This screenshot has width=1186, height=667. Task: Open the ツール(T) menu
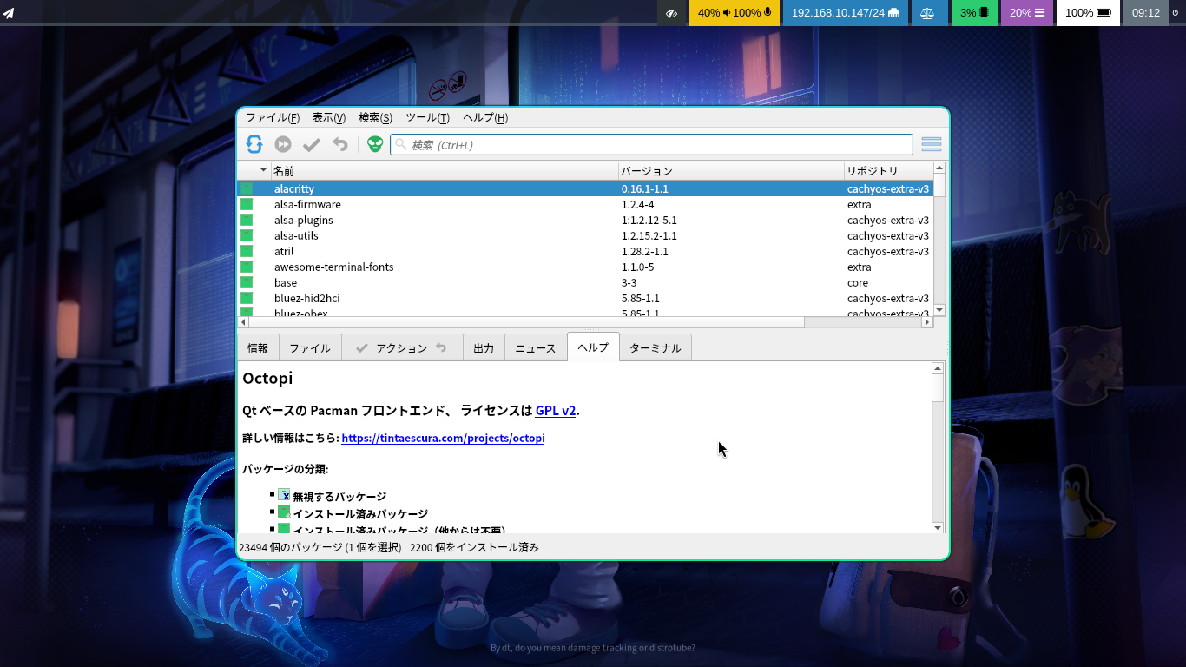point(427,117)
